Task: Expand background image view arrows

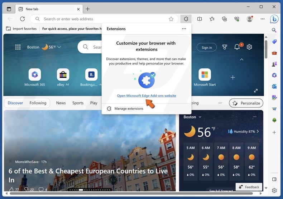Action: (256, 91)
